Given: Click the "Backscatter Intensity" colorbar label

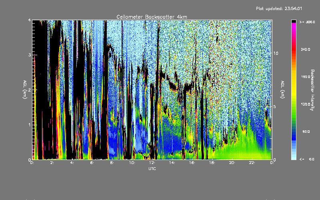Looking at the screenshot, I should [312, 90].
